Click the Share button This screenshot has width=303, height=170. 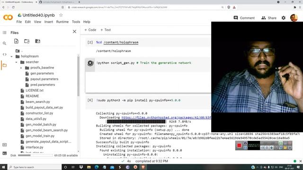[x=268, y=18]
